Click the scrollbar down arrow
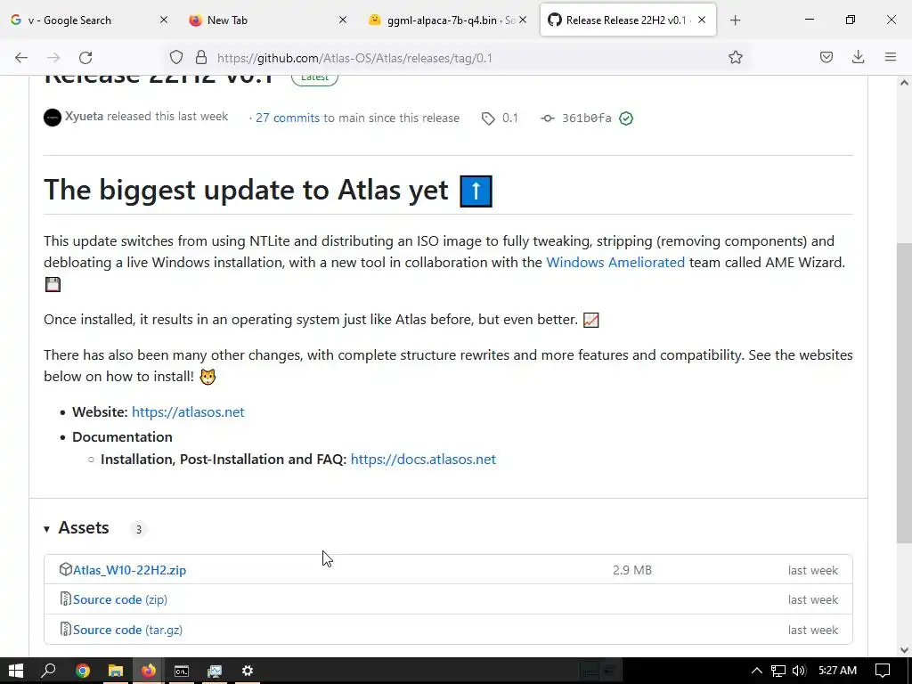Image resolution: width=912 pixels, height=684 pixels. [904, 650]
